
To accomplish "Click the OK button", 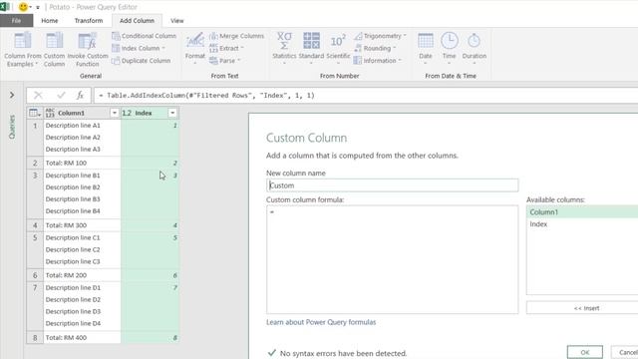I will coord(585,352).
